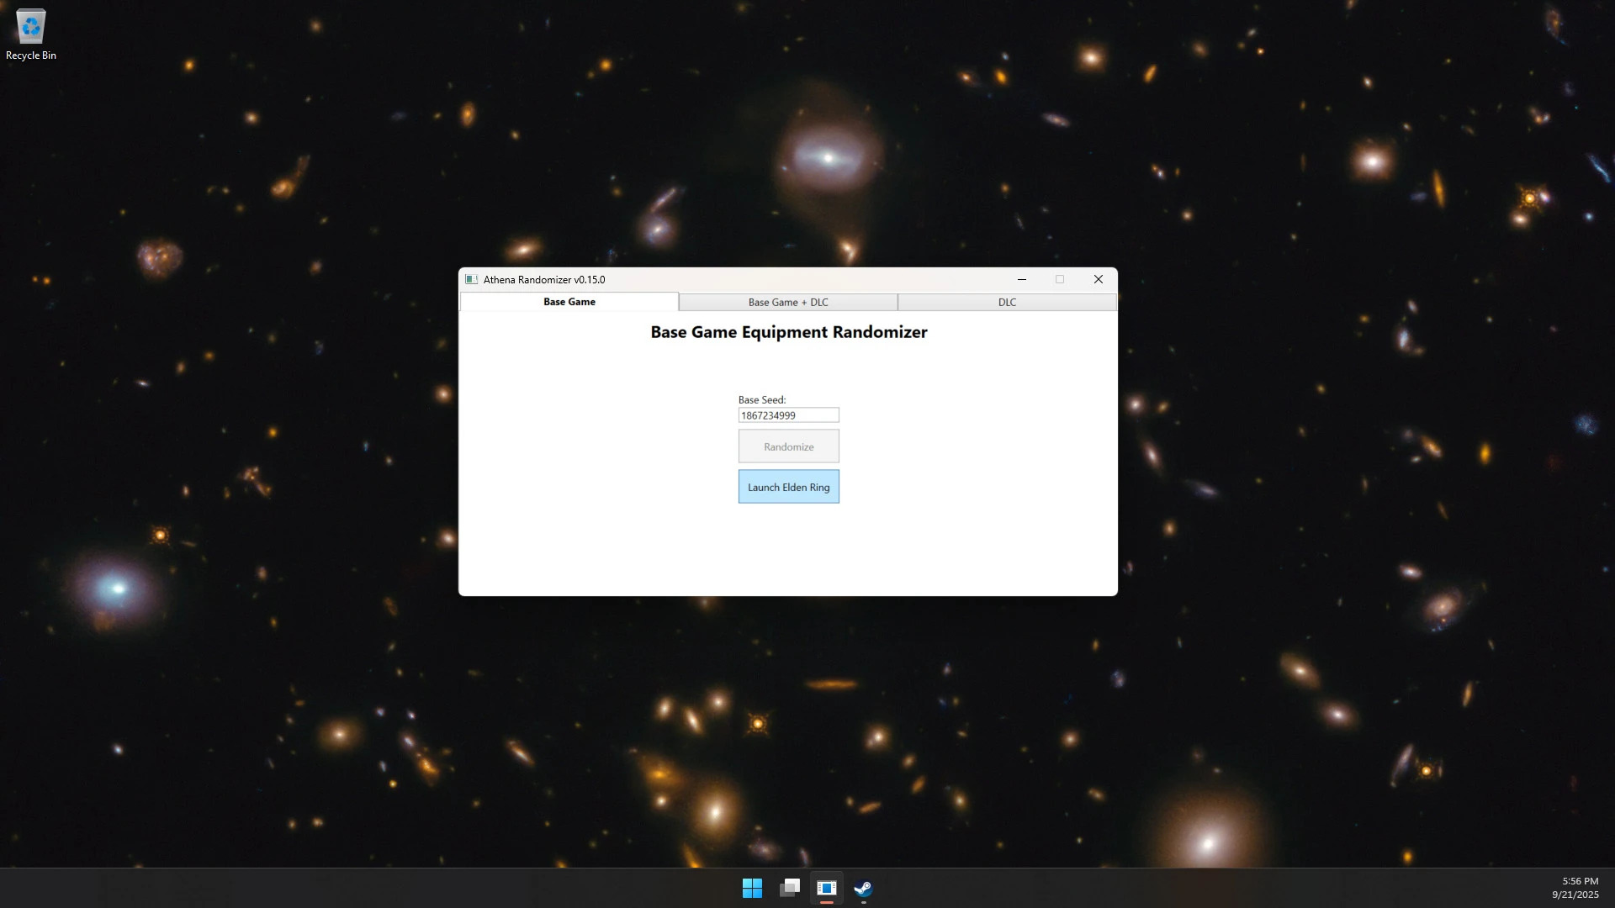The image size is (1615, 908).
Task: Focus the Base Seed input field
Action: click(788, 415)
